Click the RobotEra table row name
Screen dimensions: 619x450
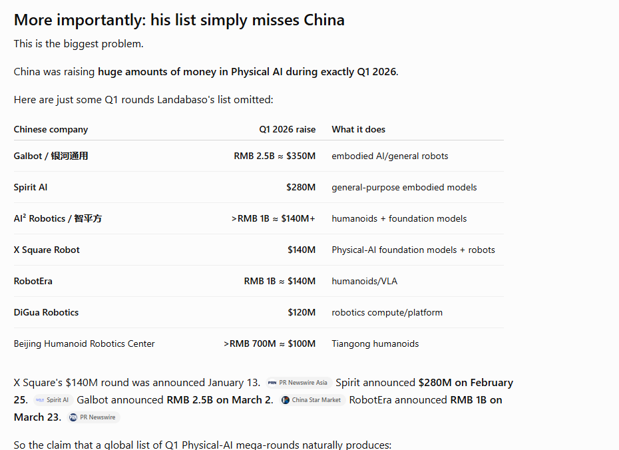click(x=33, y=281)
